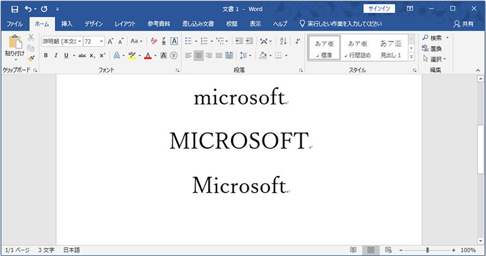Screen dimensions: 486x256
Task: Decrease font size with the small A button
Action: pos(121,41)
